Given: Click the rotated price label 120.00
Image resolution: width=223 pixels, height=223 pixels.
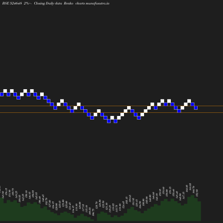Looking at the screenshot, I should [x=57, y=206].
